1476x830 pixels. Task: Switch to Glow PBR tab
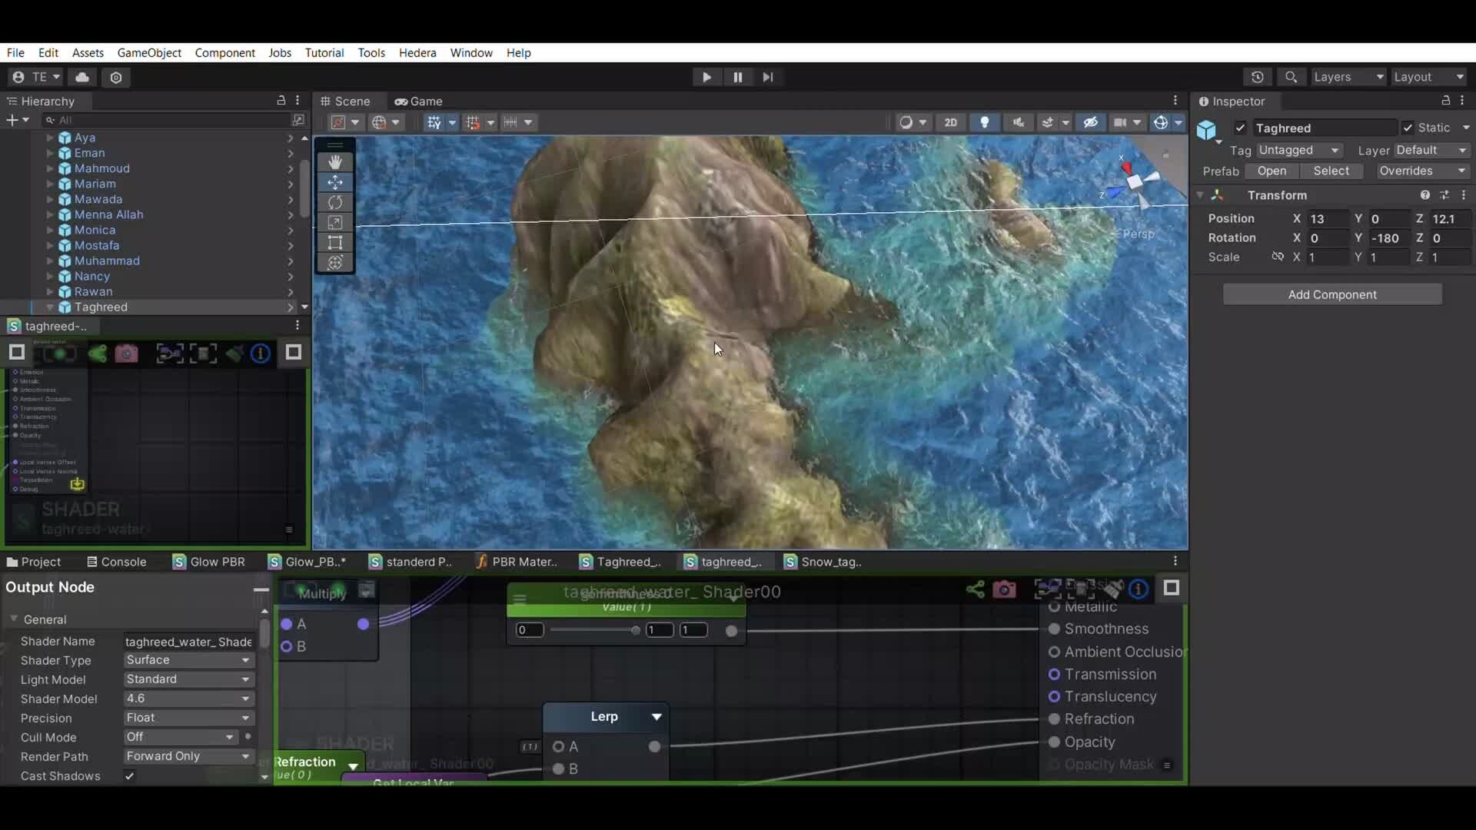point(209,562)
